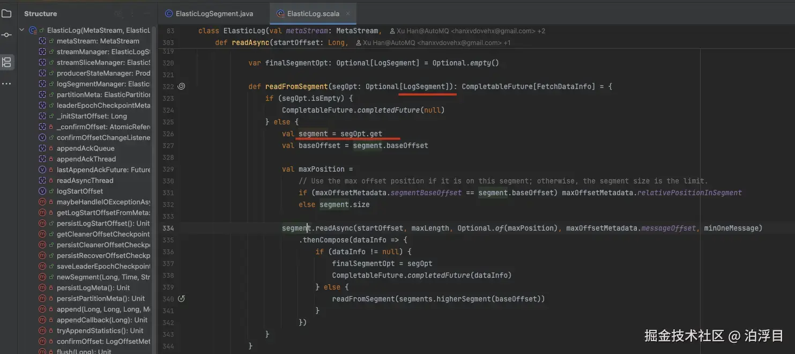Click the Structure tool window icon
This screenshot has width=795, height=354.
(7, 62)
